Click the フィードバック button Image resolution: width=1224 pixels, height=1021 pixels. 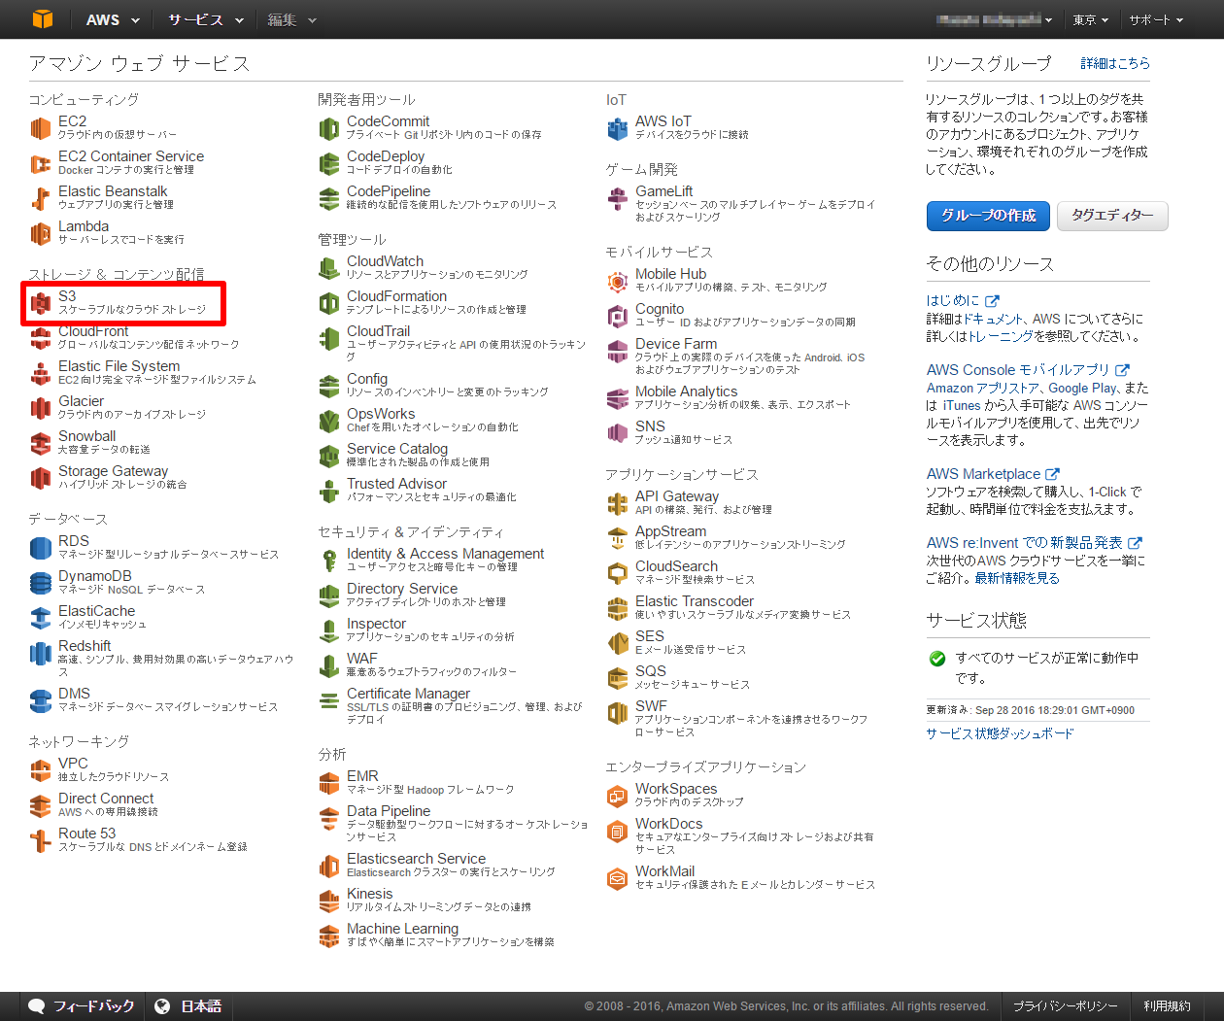82,1006
